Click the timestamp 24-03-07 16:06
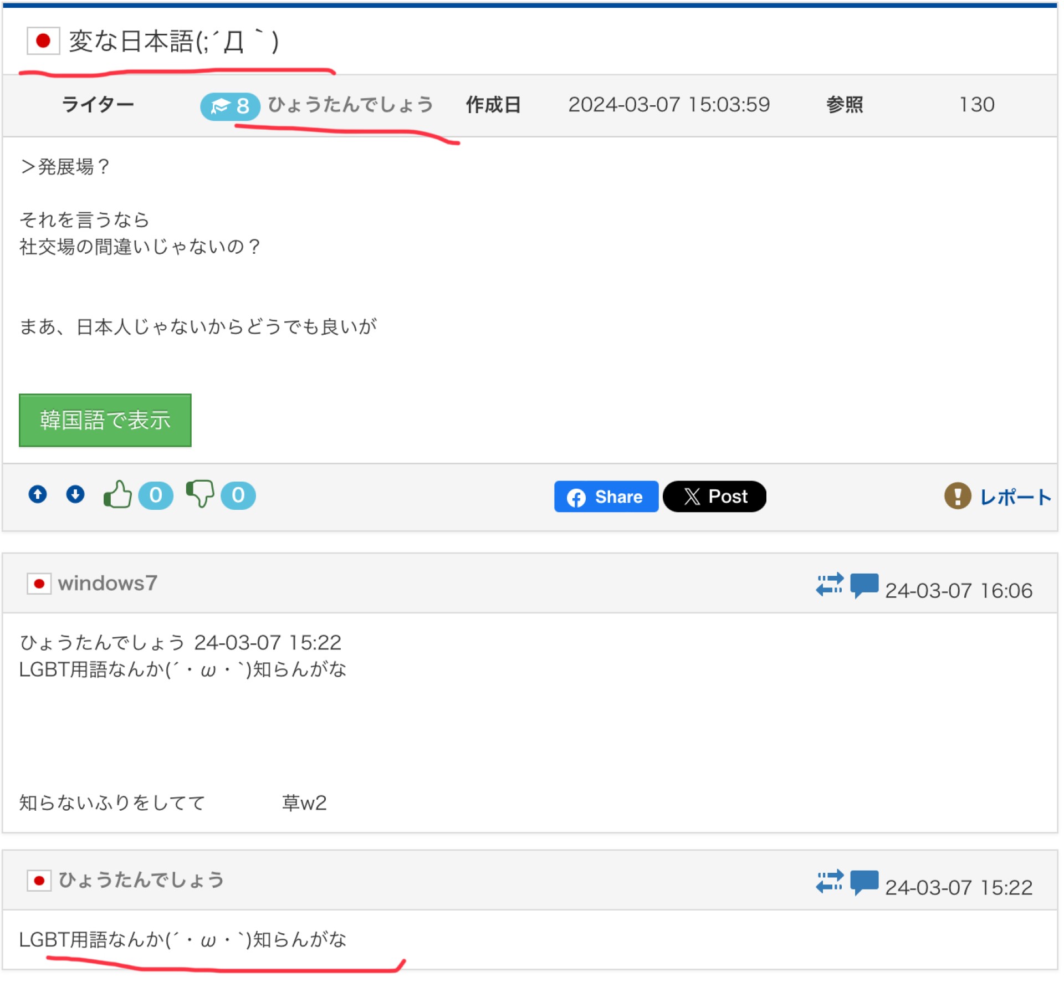Viewport: 1064px width, 982px height. point(959,591)
